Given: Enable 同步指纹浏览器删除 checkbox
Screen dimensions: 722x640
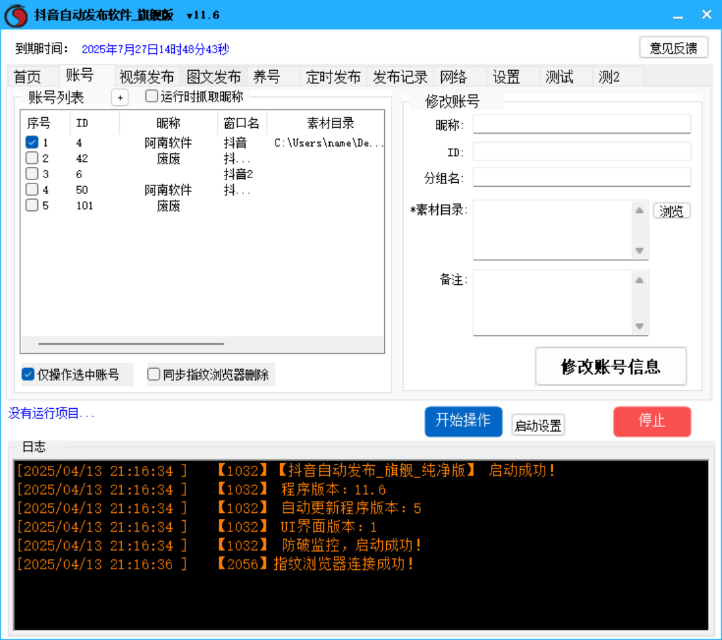Looking at the screenshot, I should pos(154,374).
